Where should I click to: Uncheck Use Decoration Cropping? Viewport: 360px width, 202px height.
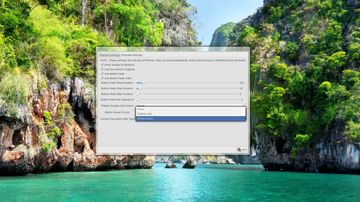[102, 69]
